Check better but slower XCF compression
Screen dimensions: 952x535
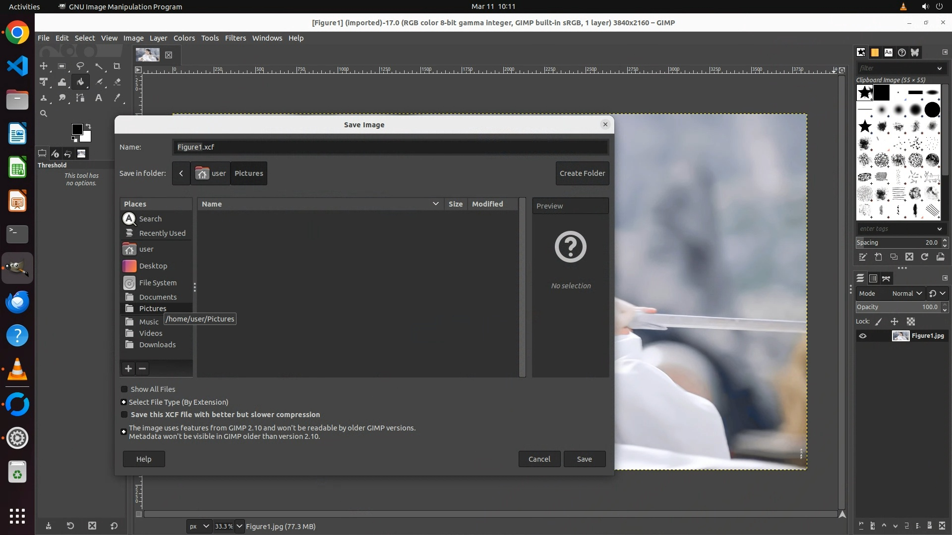pos(124,415)
